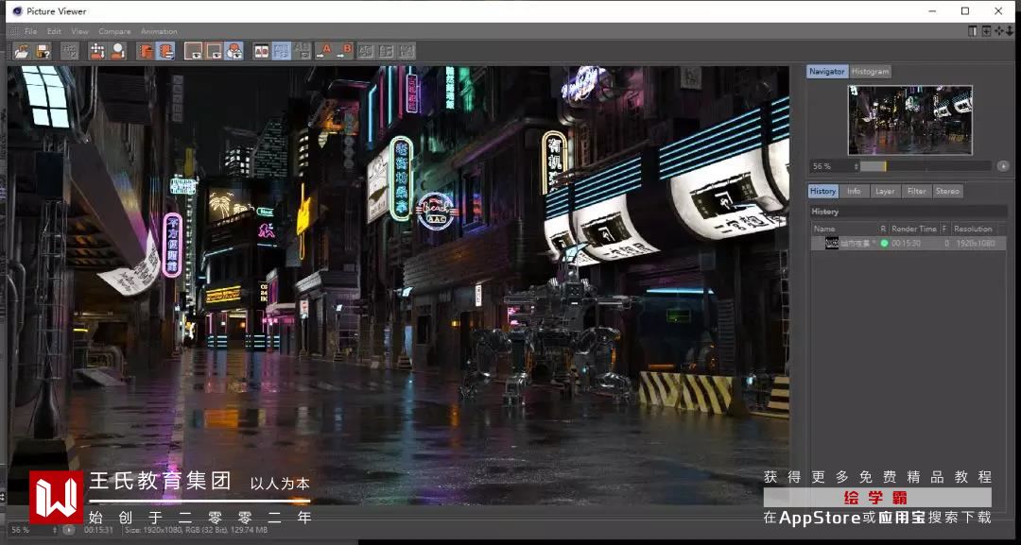
Task: Click the vertical double-arrow icon top right
Action: coord(1010,30)
